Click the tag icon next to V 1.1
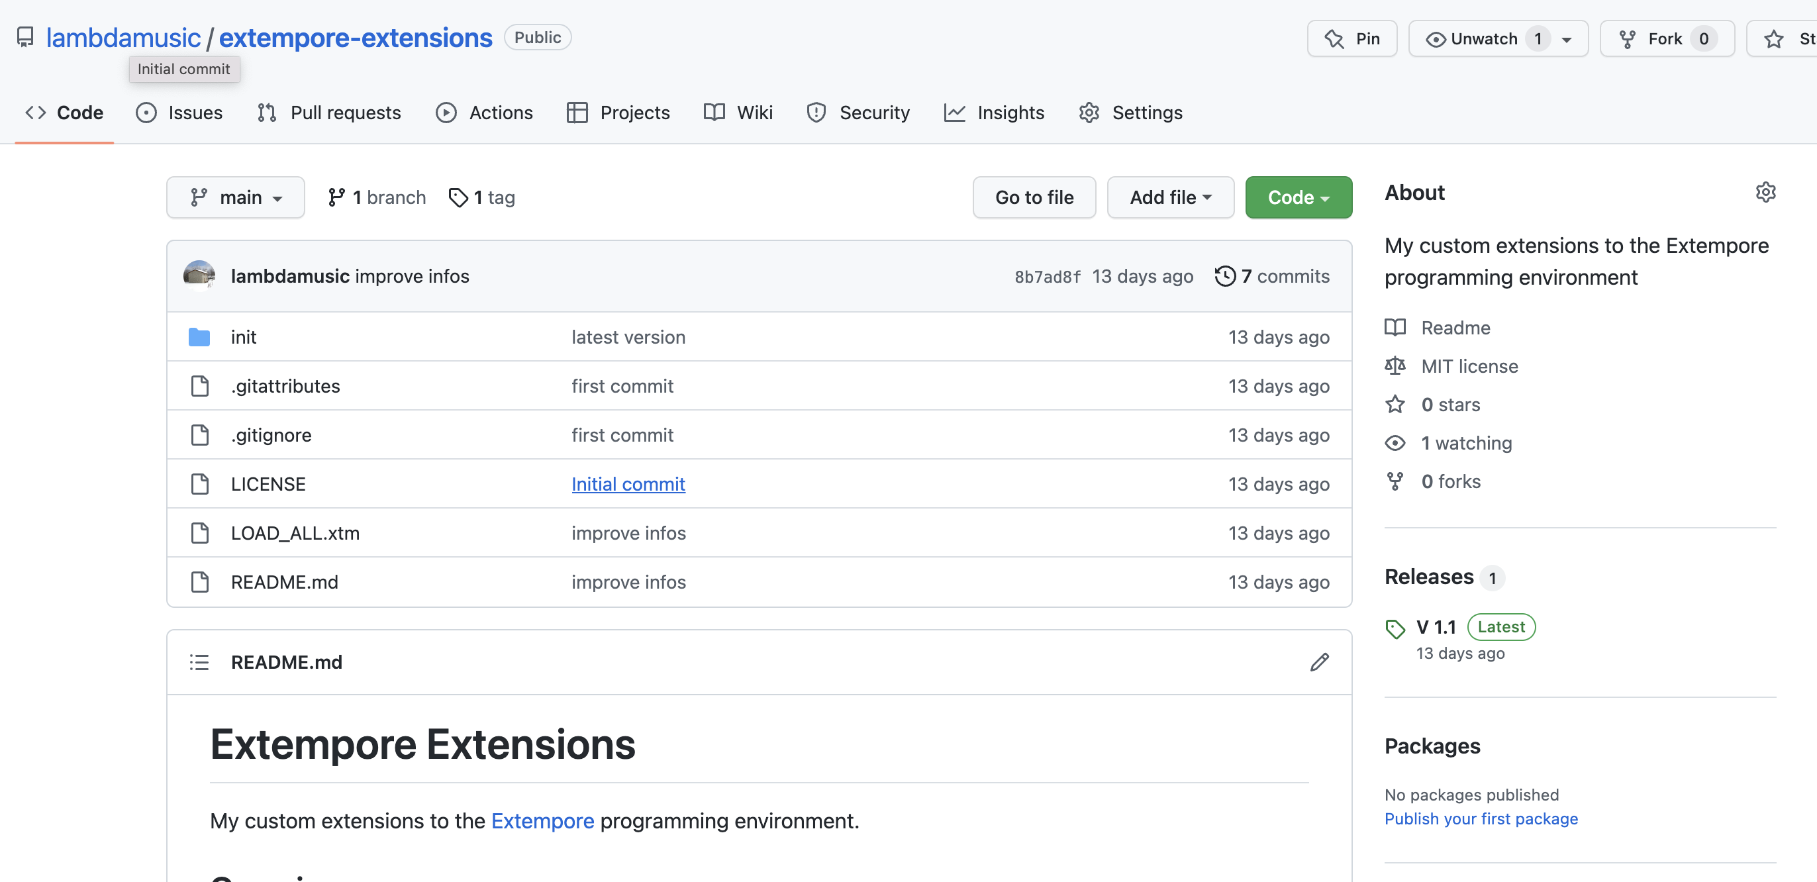 click(1395, 628)
